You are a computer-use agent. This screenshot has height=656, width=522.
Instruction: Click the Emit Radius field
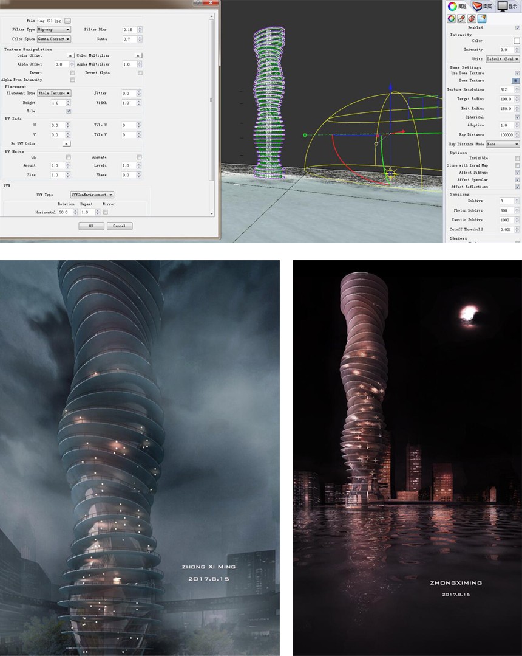point(507,108)
